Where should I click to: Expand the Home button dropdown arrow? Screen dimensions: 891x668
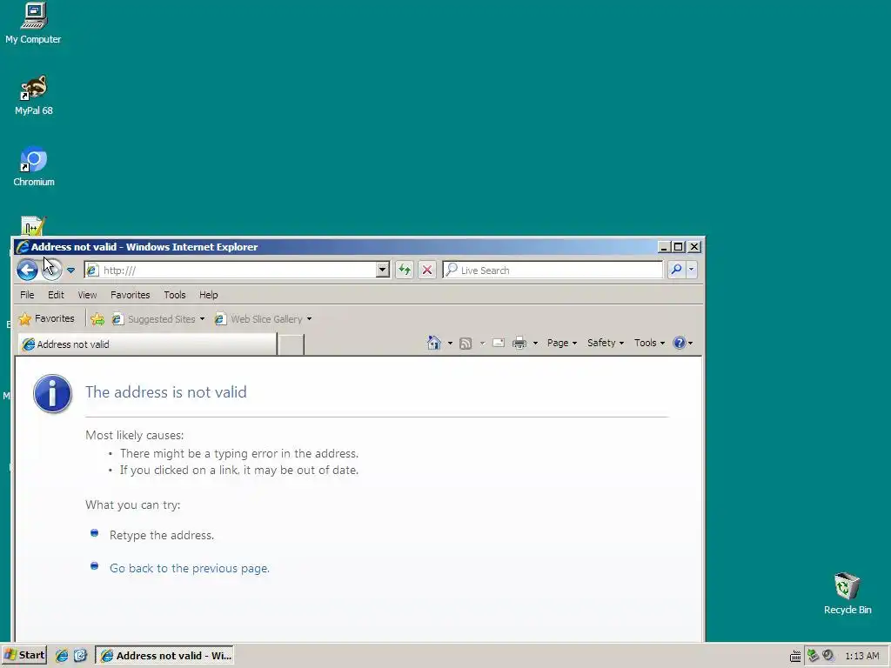(450, 343)
